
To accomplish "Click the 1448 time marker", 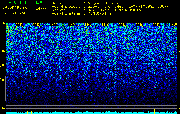I will 139,25.
